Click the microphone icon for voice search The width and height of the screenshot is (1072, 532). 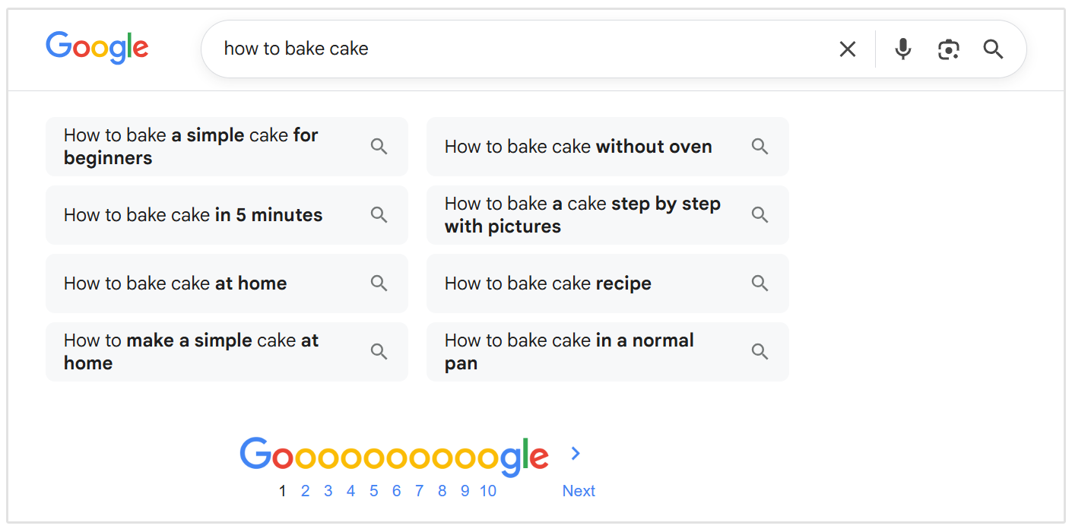point(902,48)
